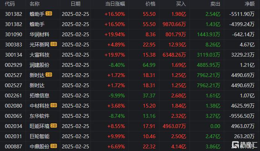
Task: Click the 3日 badge next to 新时达
Action: 49,75
